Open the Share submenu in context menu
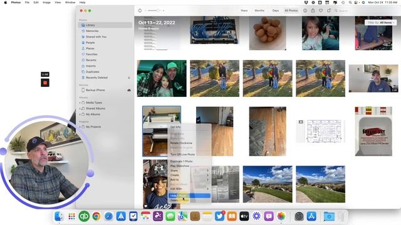Image resolution: width=401 pixels, height=225 pixels. pyautogui.click(x=189, y=171)
